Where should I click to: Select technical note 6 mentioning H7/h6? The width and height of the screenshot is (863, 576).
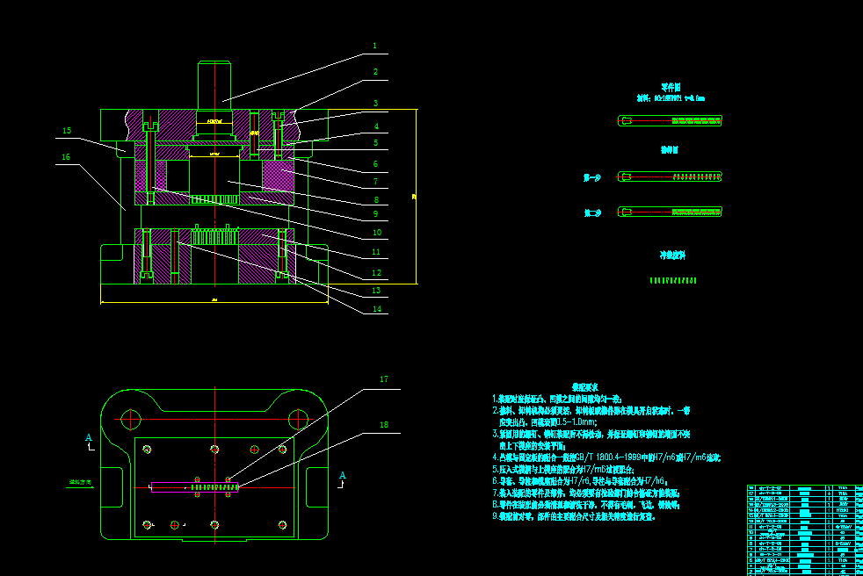click(580, 481)
